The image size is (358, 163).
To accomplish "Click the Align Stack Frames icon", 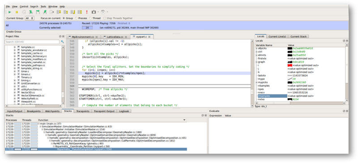I will (x=80, y=12).
